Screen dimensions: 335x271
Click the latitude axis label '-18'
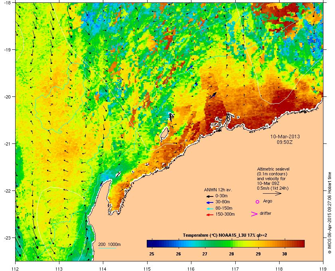(x=7, y=2)
